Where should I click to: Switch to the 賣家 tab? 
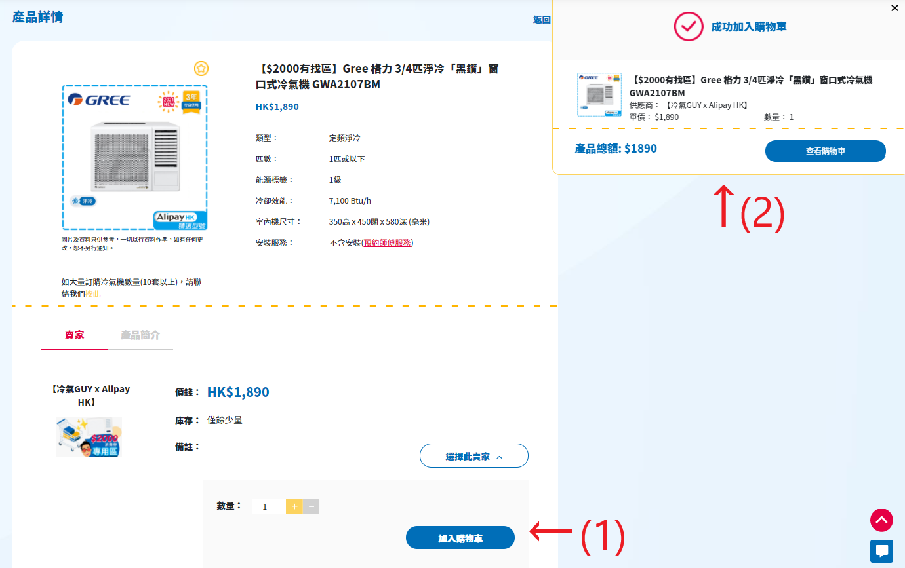pyautogui.click(x=74, y=335)
